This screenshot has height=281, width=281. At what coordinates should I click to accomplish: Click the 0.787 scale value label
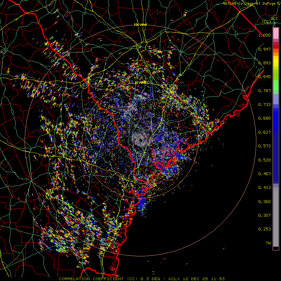264,91
